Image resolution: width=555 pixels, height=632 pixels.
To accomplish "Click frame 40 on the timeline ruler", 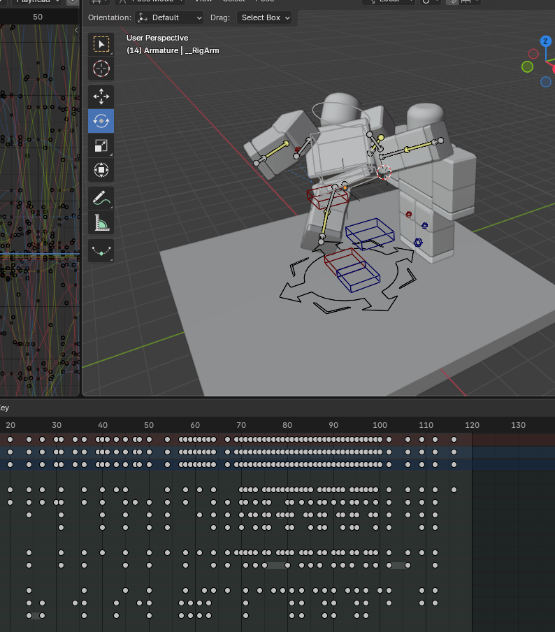I will coord(102,425).
